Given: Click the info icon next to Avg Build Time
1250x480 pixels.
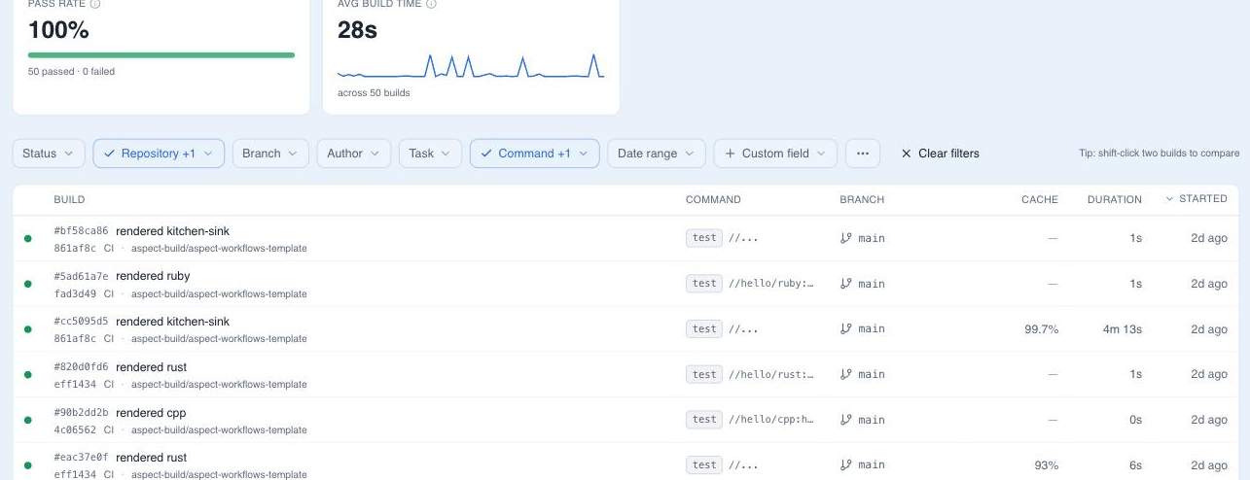Looking at the screenshot, I should click(x=432, y=4).
